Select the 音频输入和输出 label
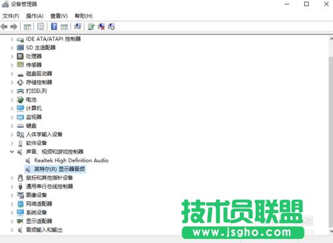 [44, 230]
